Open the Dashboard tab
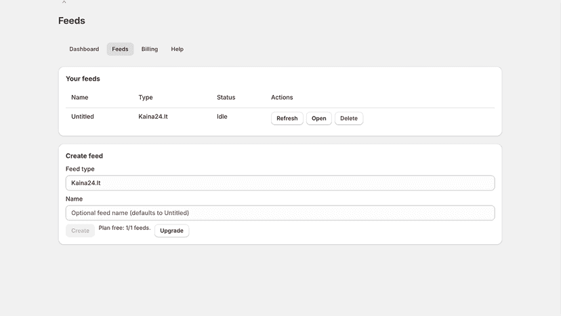This screenshot has width=561, height=316. 84,49
